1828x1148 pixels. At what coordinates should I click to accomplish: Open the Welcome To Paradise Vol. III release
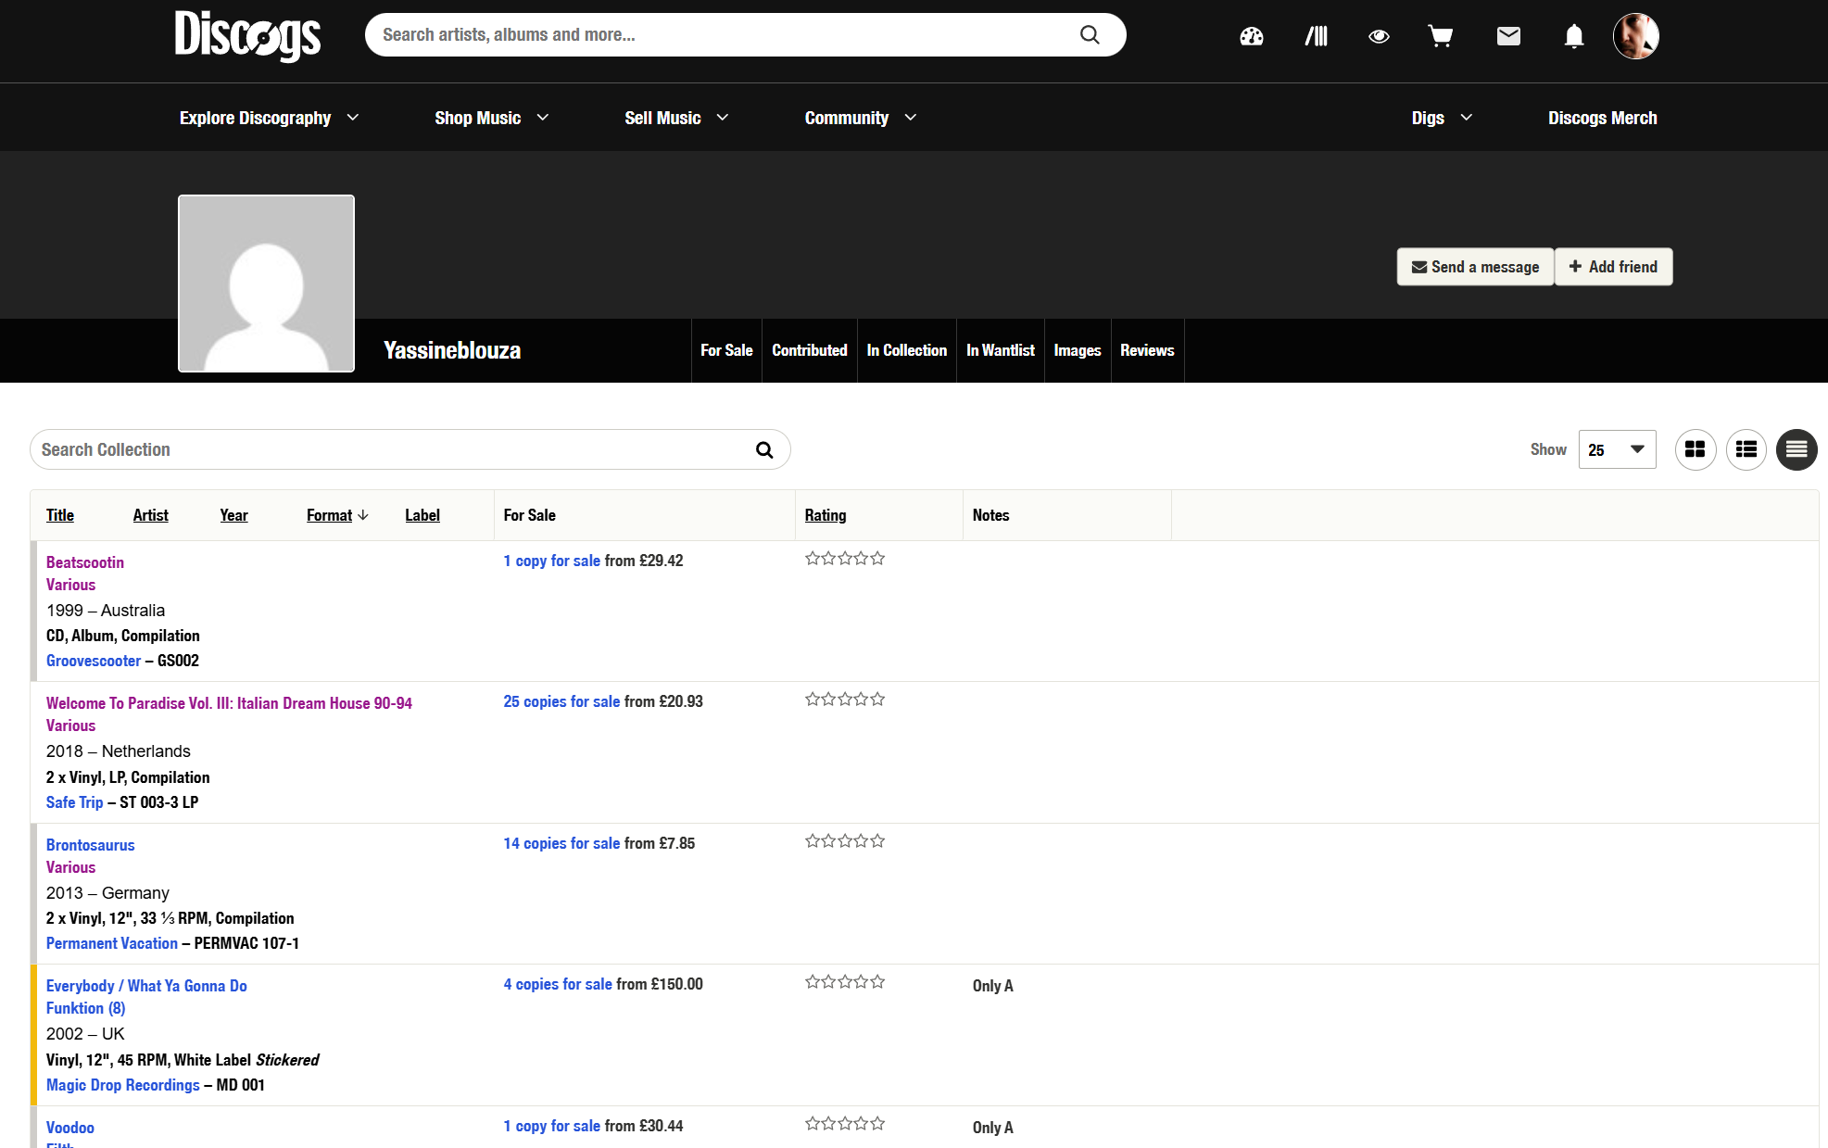(229, 703)
